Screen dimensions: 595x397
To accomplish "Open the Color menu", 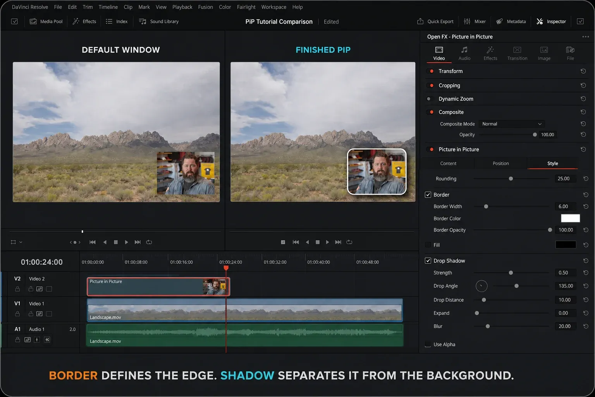I will (225, 7).
